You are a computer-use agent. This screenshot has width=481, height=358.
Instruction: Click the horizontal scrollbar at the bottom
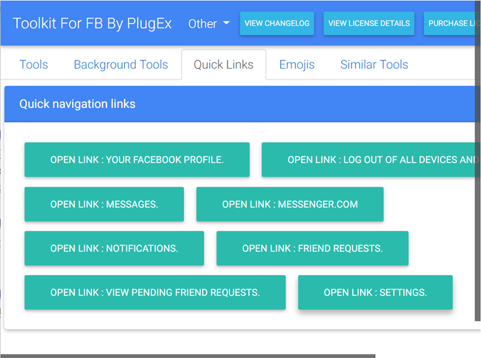(188, 356)
